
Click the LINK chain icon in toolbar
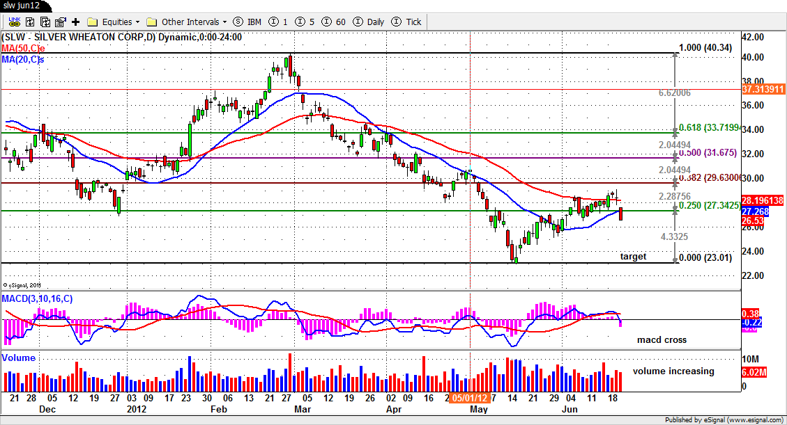(x=15, y=22)
